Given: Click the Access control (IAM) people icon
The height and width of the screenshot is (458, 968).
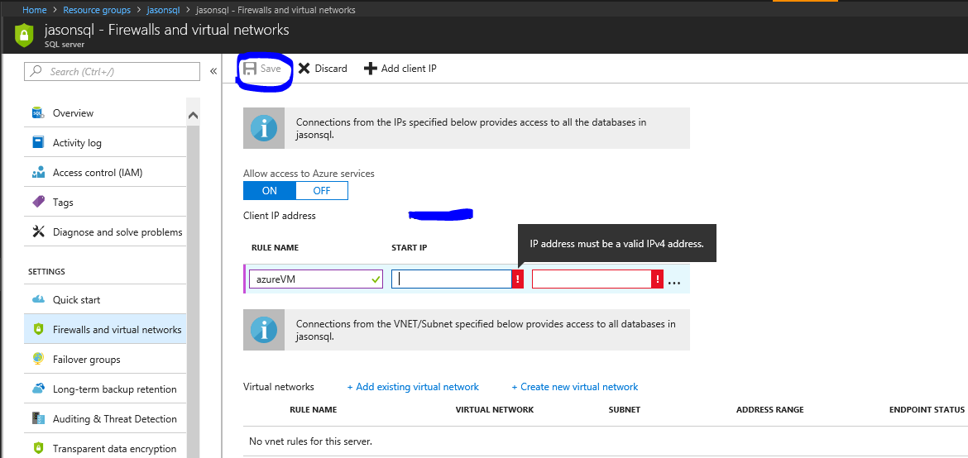Looking at the screenshot, I should 38,172.
